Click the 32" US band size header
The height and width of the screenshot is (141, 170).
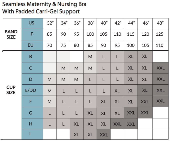(49, 23)
